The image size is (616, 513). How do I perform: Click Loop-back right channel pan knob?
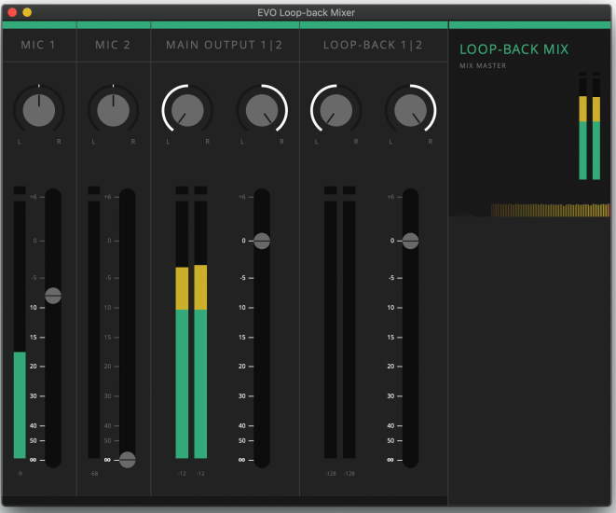click(x=410, y=111)
